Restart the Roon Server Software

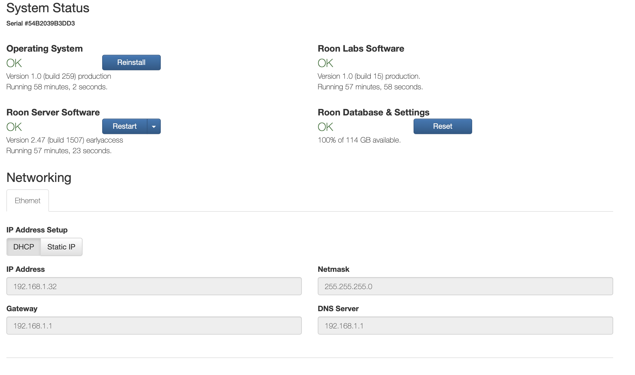point(124,126)
